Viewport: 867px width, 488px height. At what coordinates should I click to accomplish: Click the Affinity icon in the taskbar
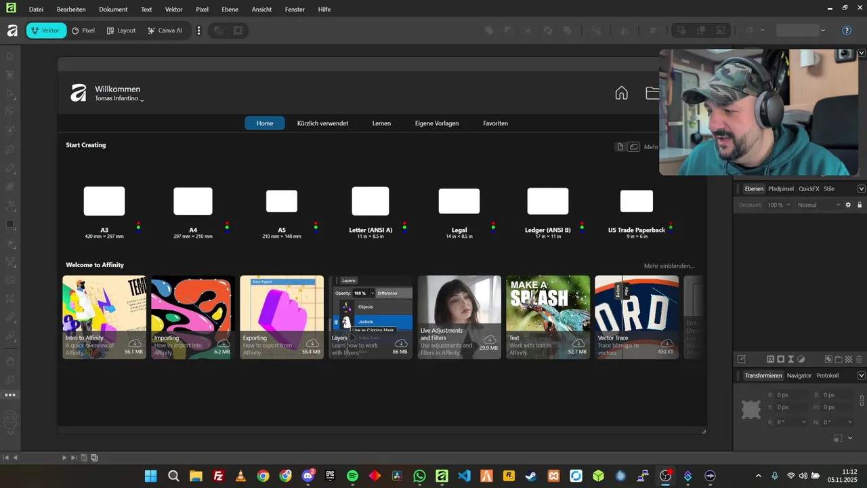tap(442, 476)
